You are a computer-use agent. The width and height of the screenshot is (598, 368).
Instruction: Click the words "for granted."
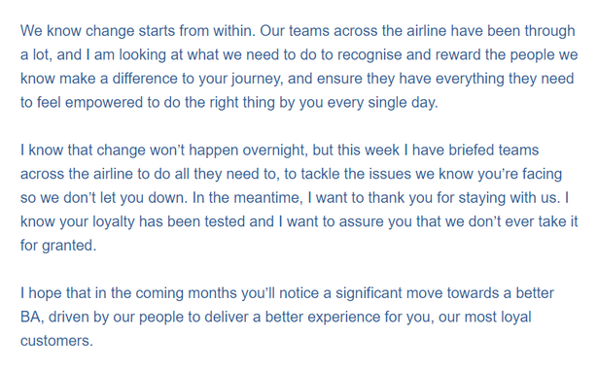(x=58, y=246)
